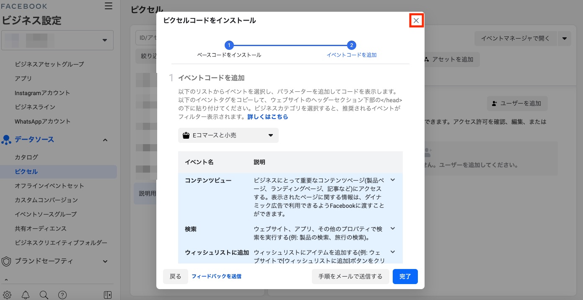Open 共有オーディエンス in sidebar
The image size is (583, 300).
click(x=41, y=228)
